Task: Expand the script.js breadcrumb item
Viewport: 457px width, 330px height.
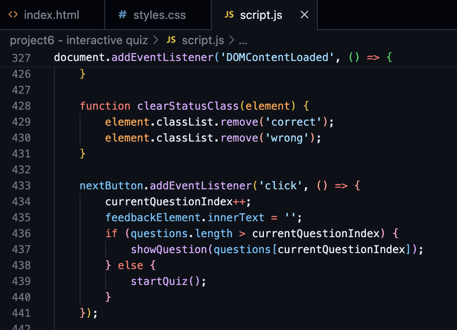Action: coord(203,40)
